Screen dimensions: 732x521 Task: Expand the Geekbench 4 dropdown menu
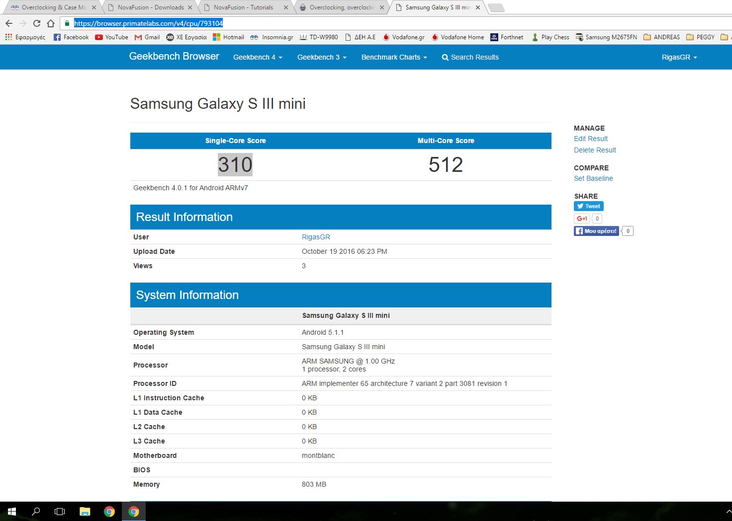click(258, 57)
